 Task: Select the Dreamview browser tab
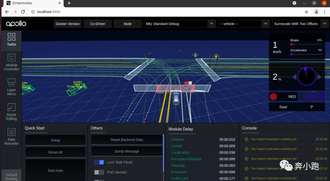(34, 3)
